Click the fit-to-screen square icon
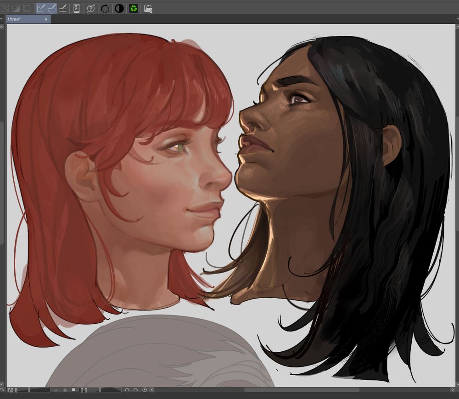 pyautogui.click(x=73, y=390)
